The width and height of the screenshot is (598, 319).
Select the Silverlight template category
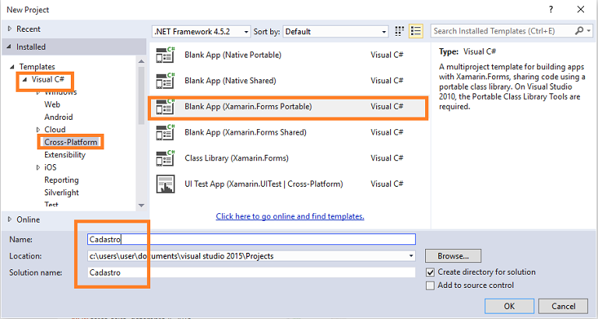(62, 192)
